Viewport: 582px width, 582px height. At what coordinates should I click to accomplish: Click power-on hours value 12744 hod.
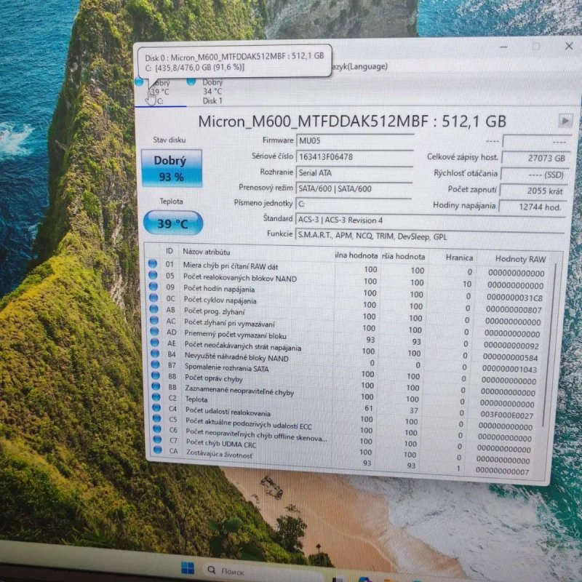[532, 207]
